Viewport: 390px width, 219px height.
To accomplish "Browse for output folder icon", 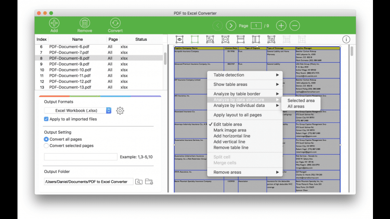I will pyautogui.click(x=139, y=181).
